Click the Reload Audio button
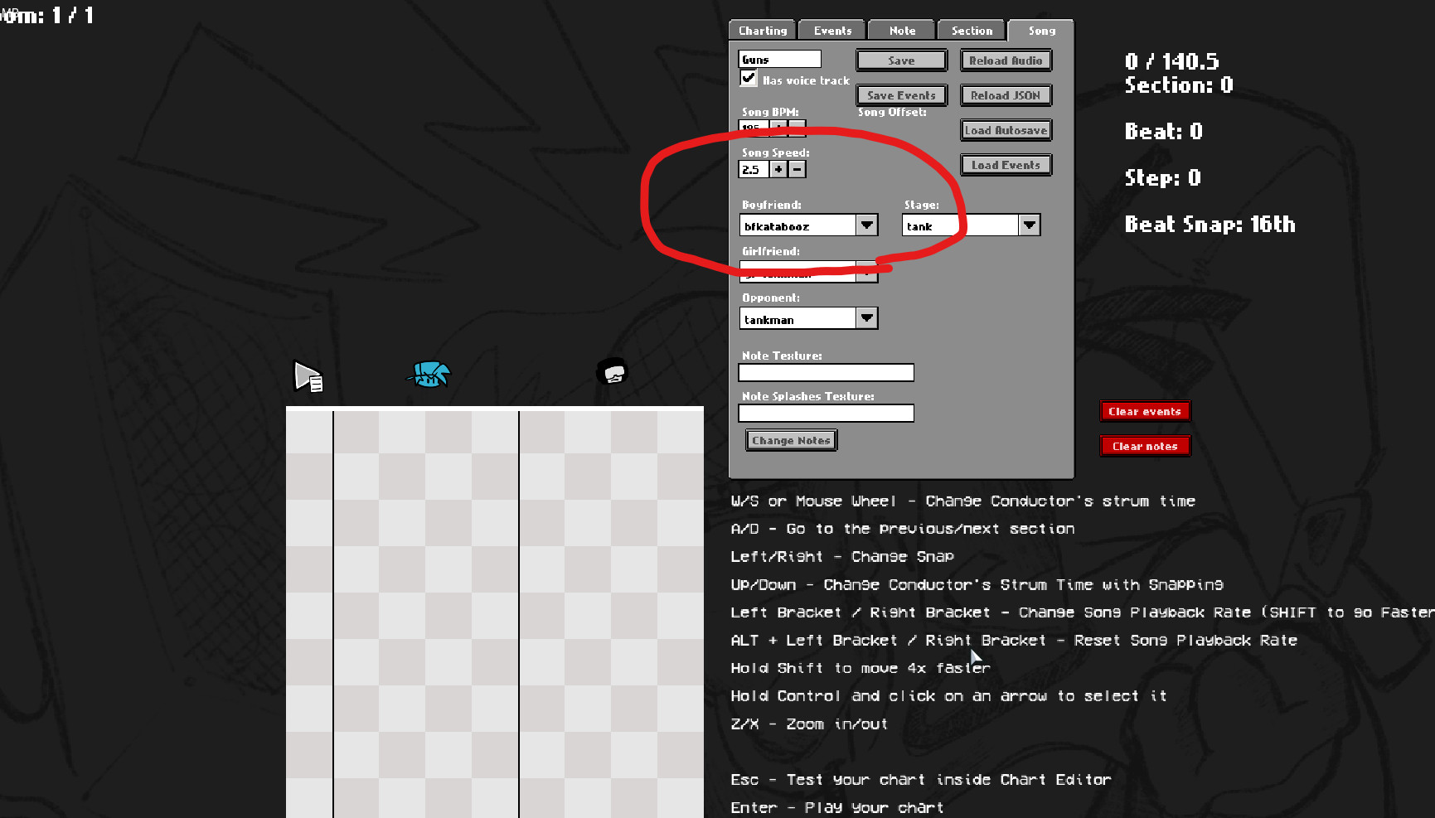Image resolution: width=1435 pixels, height=818 pixels. click(x=1006, y=61)
